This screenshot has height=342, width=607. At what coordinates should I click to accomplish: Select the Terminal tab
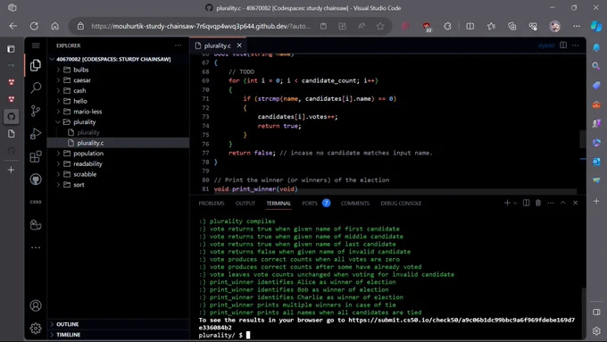[x=279, y=204]
